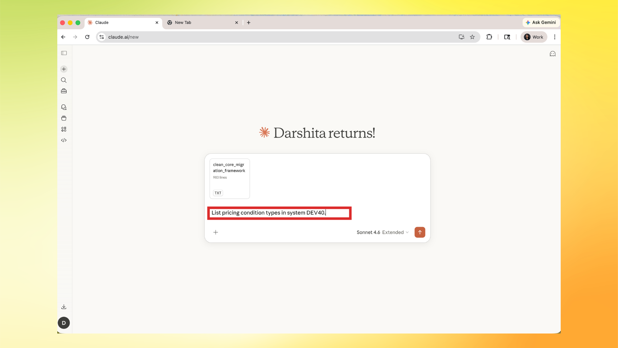This screenshot has width=618, height=348.
Task: Open the ghost incognito chat icon
Action: coord(553,54)
